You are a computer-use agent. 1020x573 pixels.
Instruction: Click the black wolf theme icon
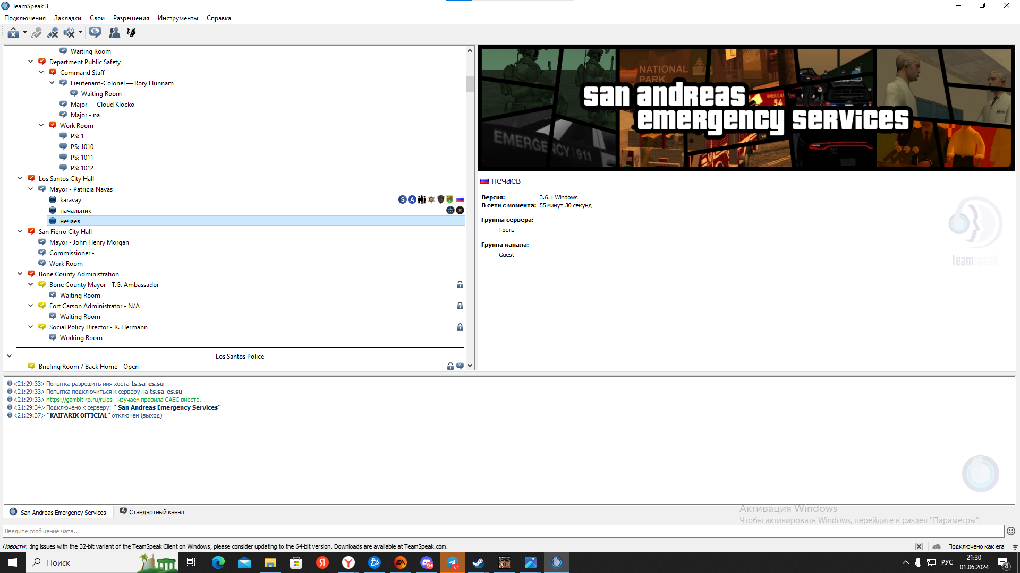coord(131,33)
